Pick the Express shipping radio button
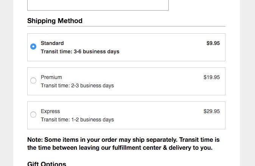The width and height of the screenshot is (255, 166). point(33,115)
